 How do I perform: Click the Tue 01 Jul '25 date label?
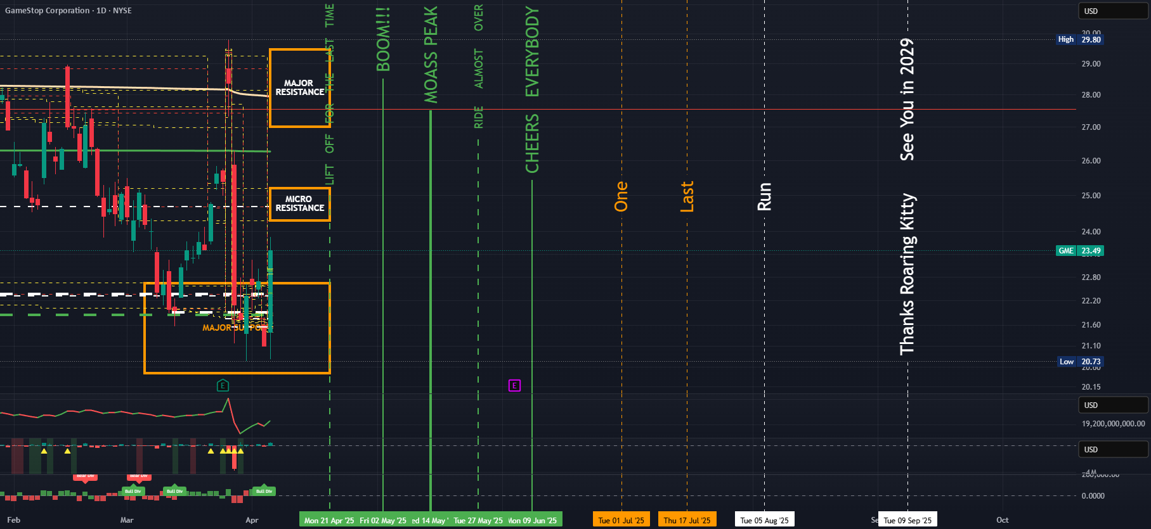[621, 520]
